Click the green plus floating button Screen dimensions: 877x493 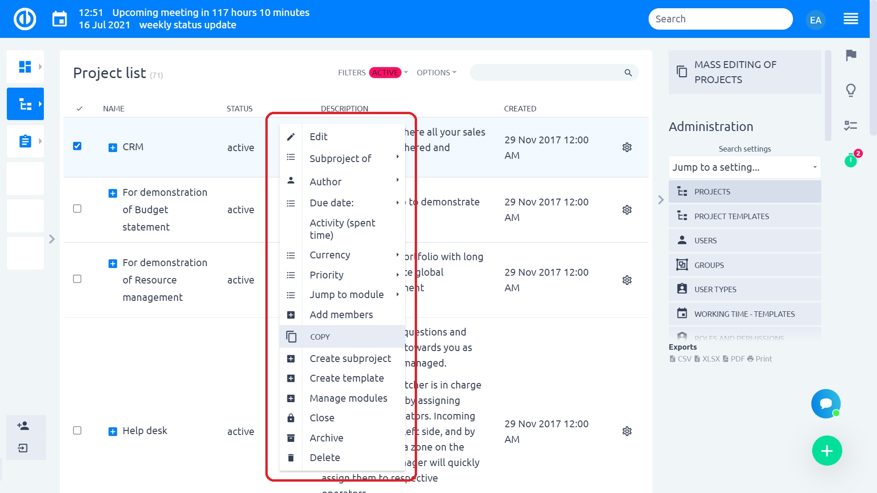point(827,451)
